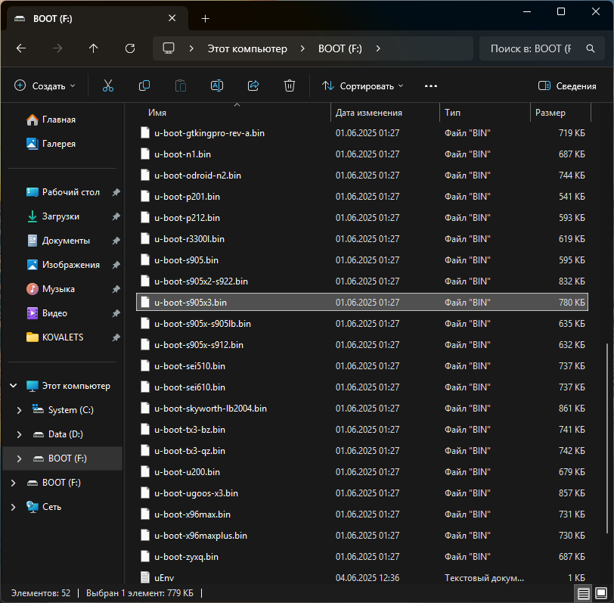Screen dimensions: 614x603
Task: Open the Создать new item menu
Action: 45,86
